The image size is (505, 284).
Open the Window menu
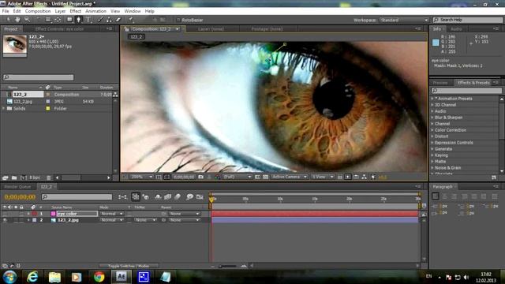(x=133, y=11)
